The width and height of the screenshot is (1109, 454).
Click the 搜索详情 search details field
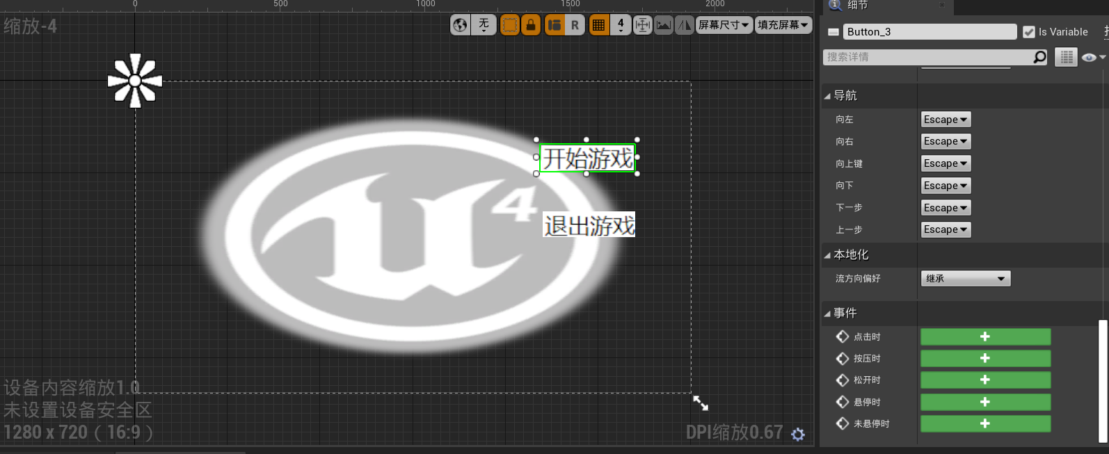point(927,57)
